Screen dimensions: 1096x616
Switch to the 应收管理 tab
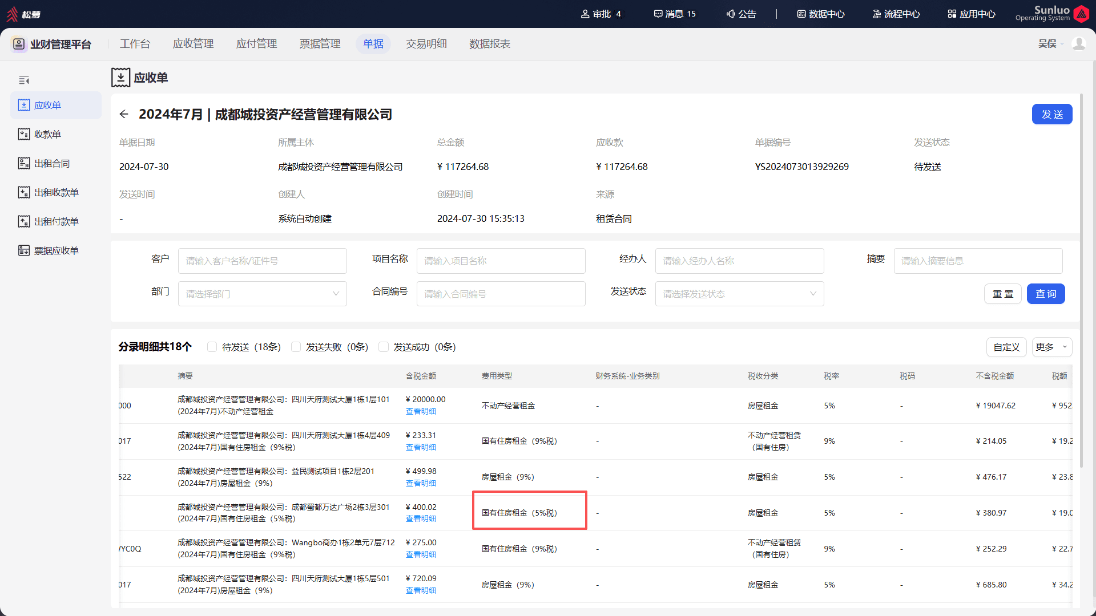(x=193, y=44)
